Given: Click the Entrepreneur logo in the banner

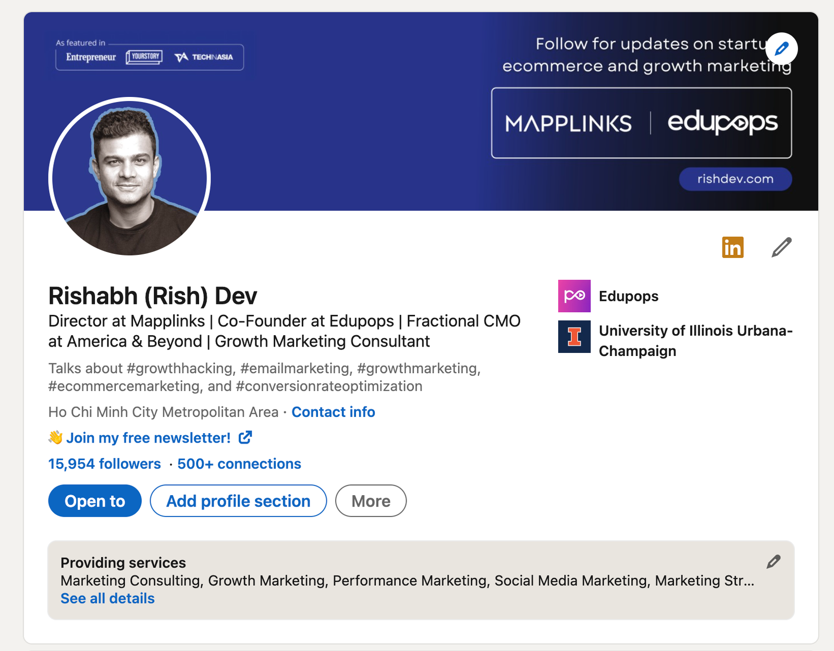Looking at the screenshot, I should pyautogui.click(x=91, y=57).
